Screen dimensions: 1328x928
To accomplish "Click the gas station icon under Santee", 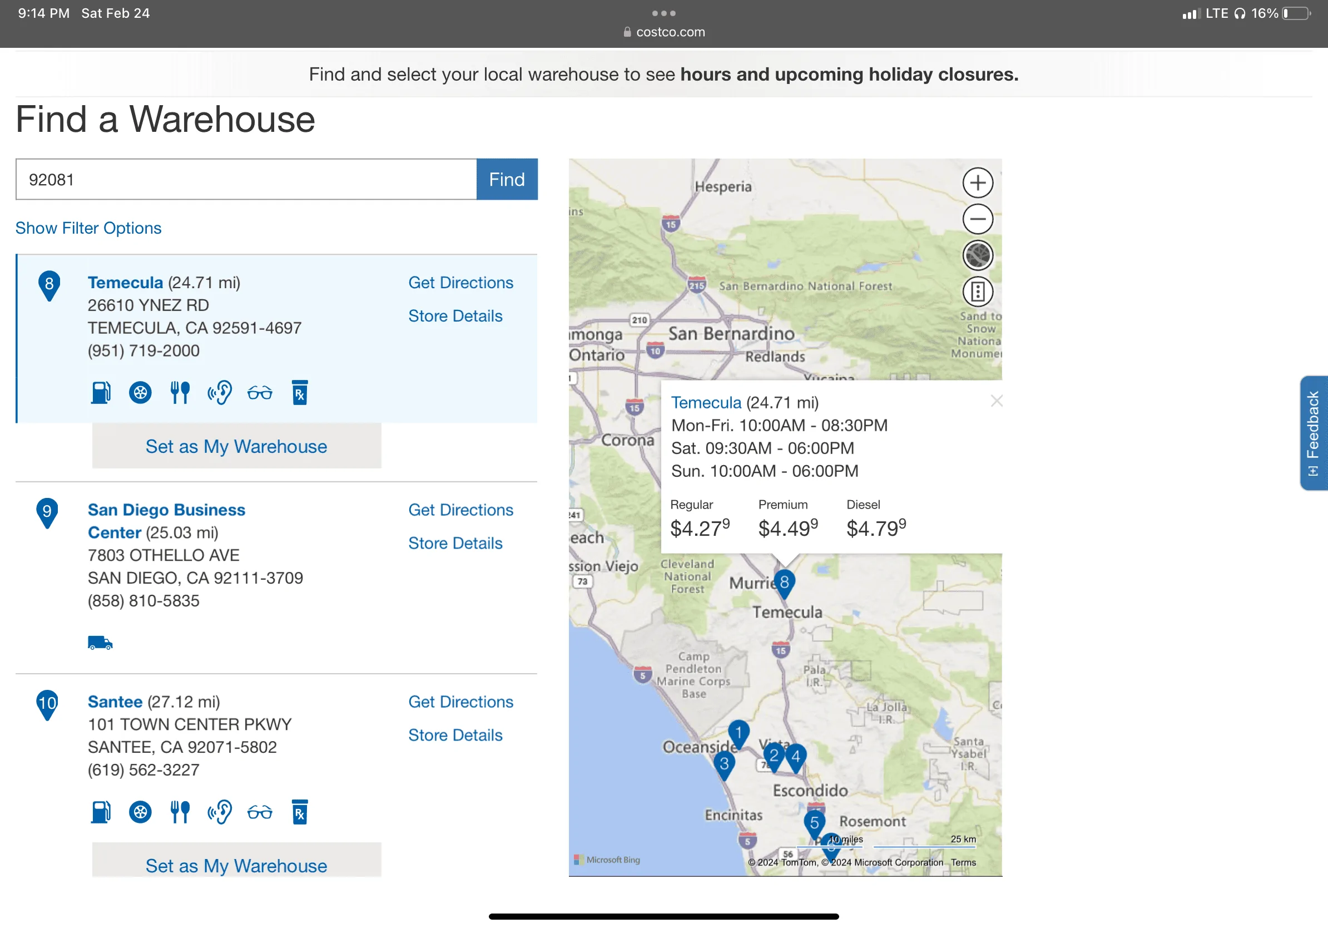I will click(101, 812).
